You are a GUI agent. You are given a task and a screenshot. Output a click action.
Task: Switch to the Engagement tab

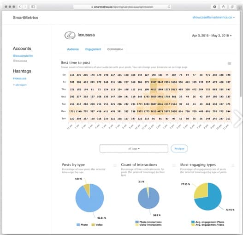pos(93,49)
